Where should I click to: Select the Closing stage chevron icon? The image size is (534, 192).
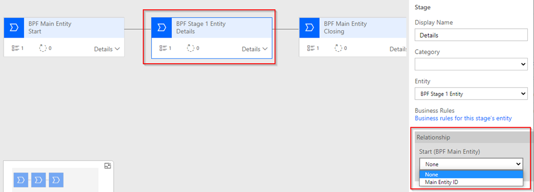coord(309,28)
